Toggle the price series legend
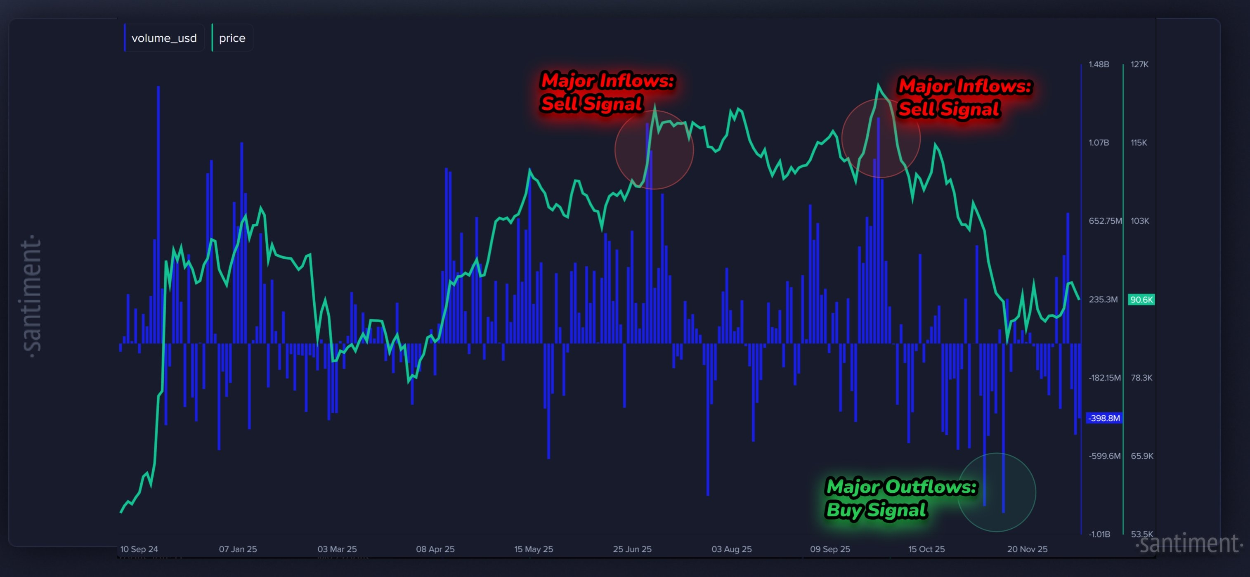The width and height of the screenshot is (1250, 577). click(232, 38)
